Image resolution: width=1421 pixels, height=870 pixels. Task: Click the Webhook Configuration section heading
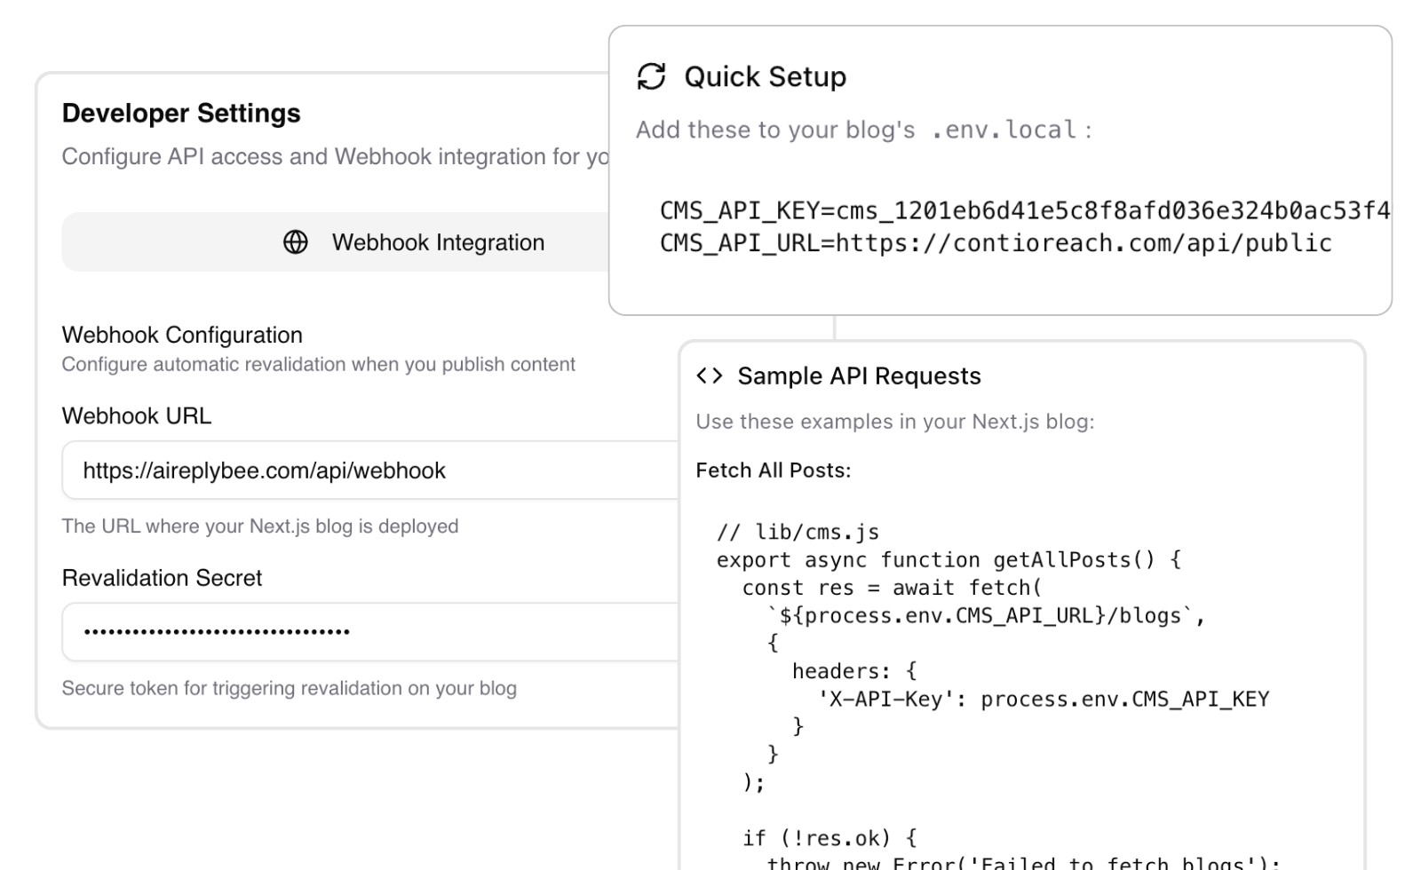[x=182, y=335]
